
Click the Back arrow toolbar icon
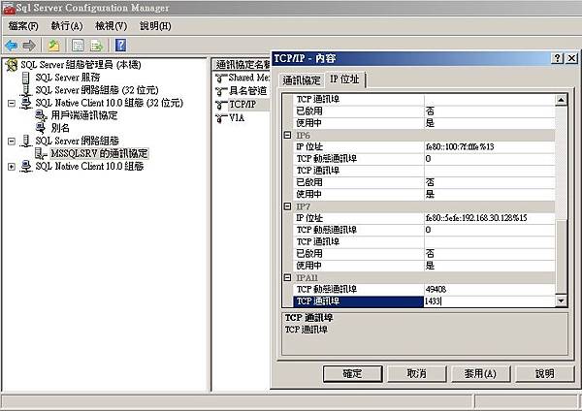point(12,46)
